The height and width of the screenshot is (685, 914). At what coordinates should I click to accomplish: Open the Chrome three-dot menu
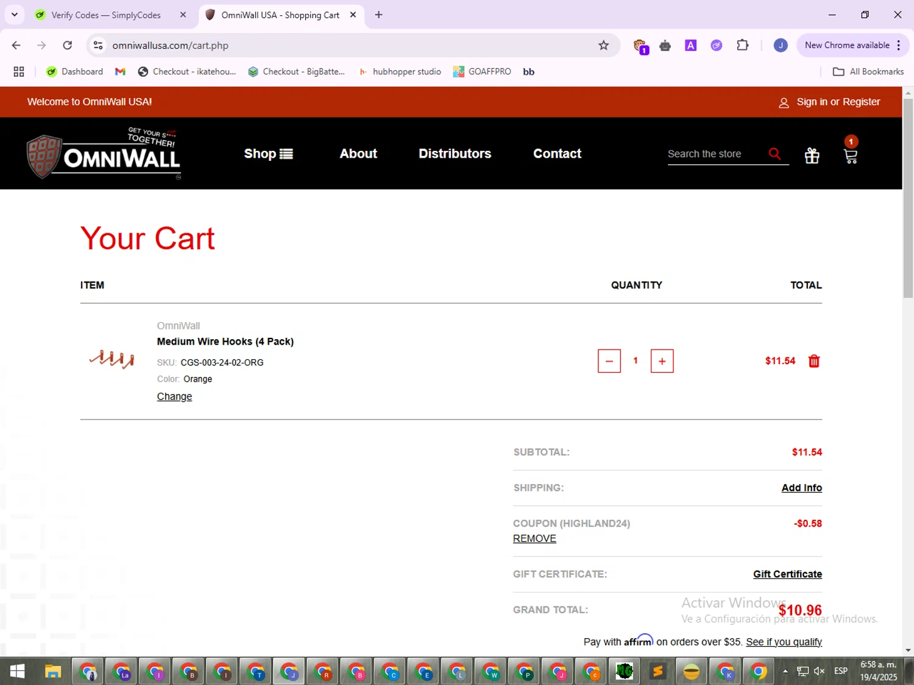pos(899,45)
